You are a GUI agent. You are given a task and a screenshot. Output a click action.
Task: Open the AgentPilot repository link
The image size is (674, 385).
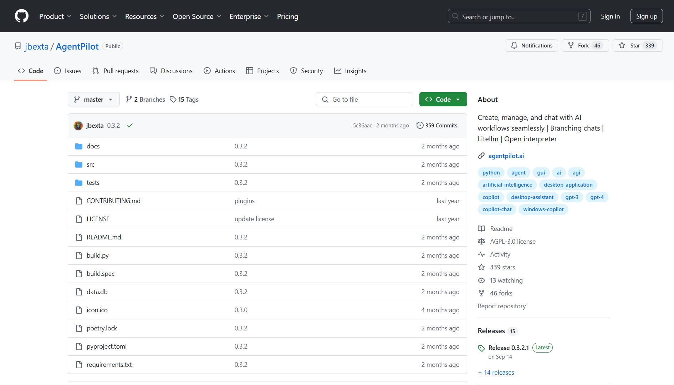coord(77,46)
